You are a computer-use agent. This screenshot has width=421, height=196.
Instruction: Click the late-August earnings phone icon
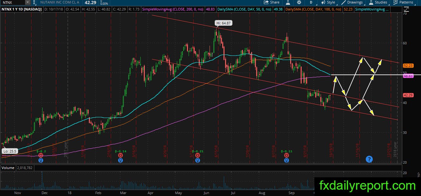[x=286, y=155]
